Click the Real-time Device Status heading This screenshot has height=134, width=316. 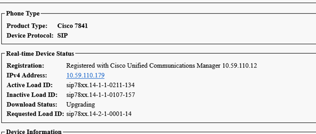[40, 53]
